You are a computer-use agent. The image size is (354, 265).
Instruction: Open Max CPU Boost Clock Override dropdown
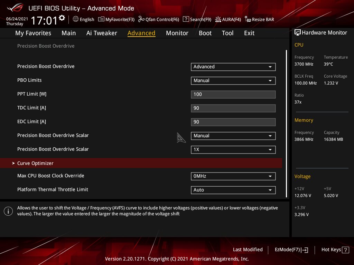click(x=233, y=176)
